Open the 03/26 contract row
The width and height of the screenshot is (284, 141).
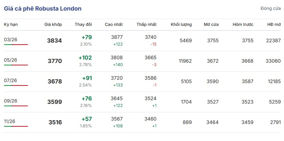click(x=11, y=40)
